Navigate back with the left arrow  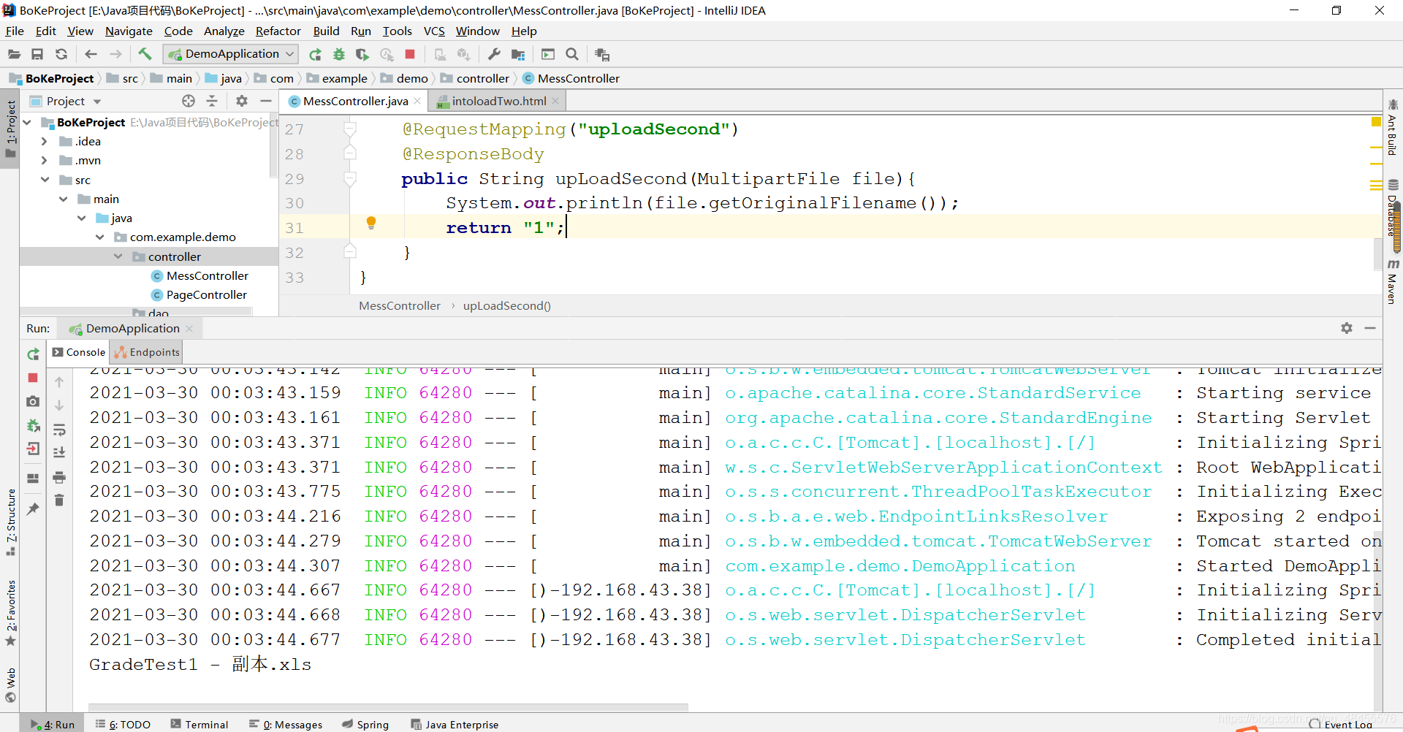(x=91, y=54)
